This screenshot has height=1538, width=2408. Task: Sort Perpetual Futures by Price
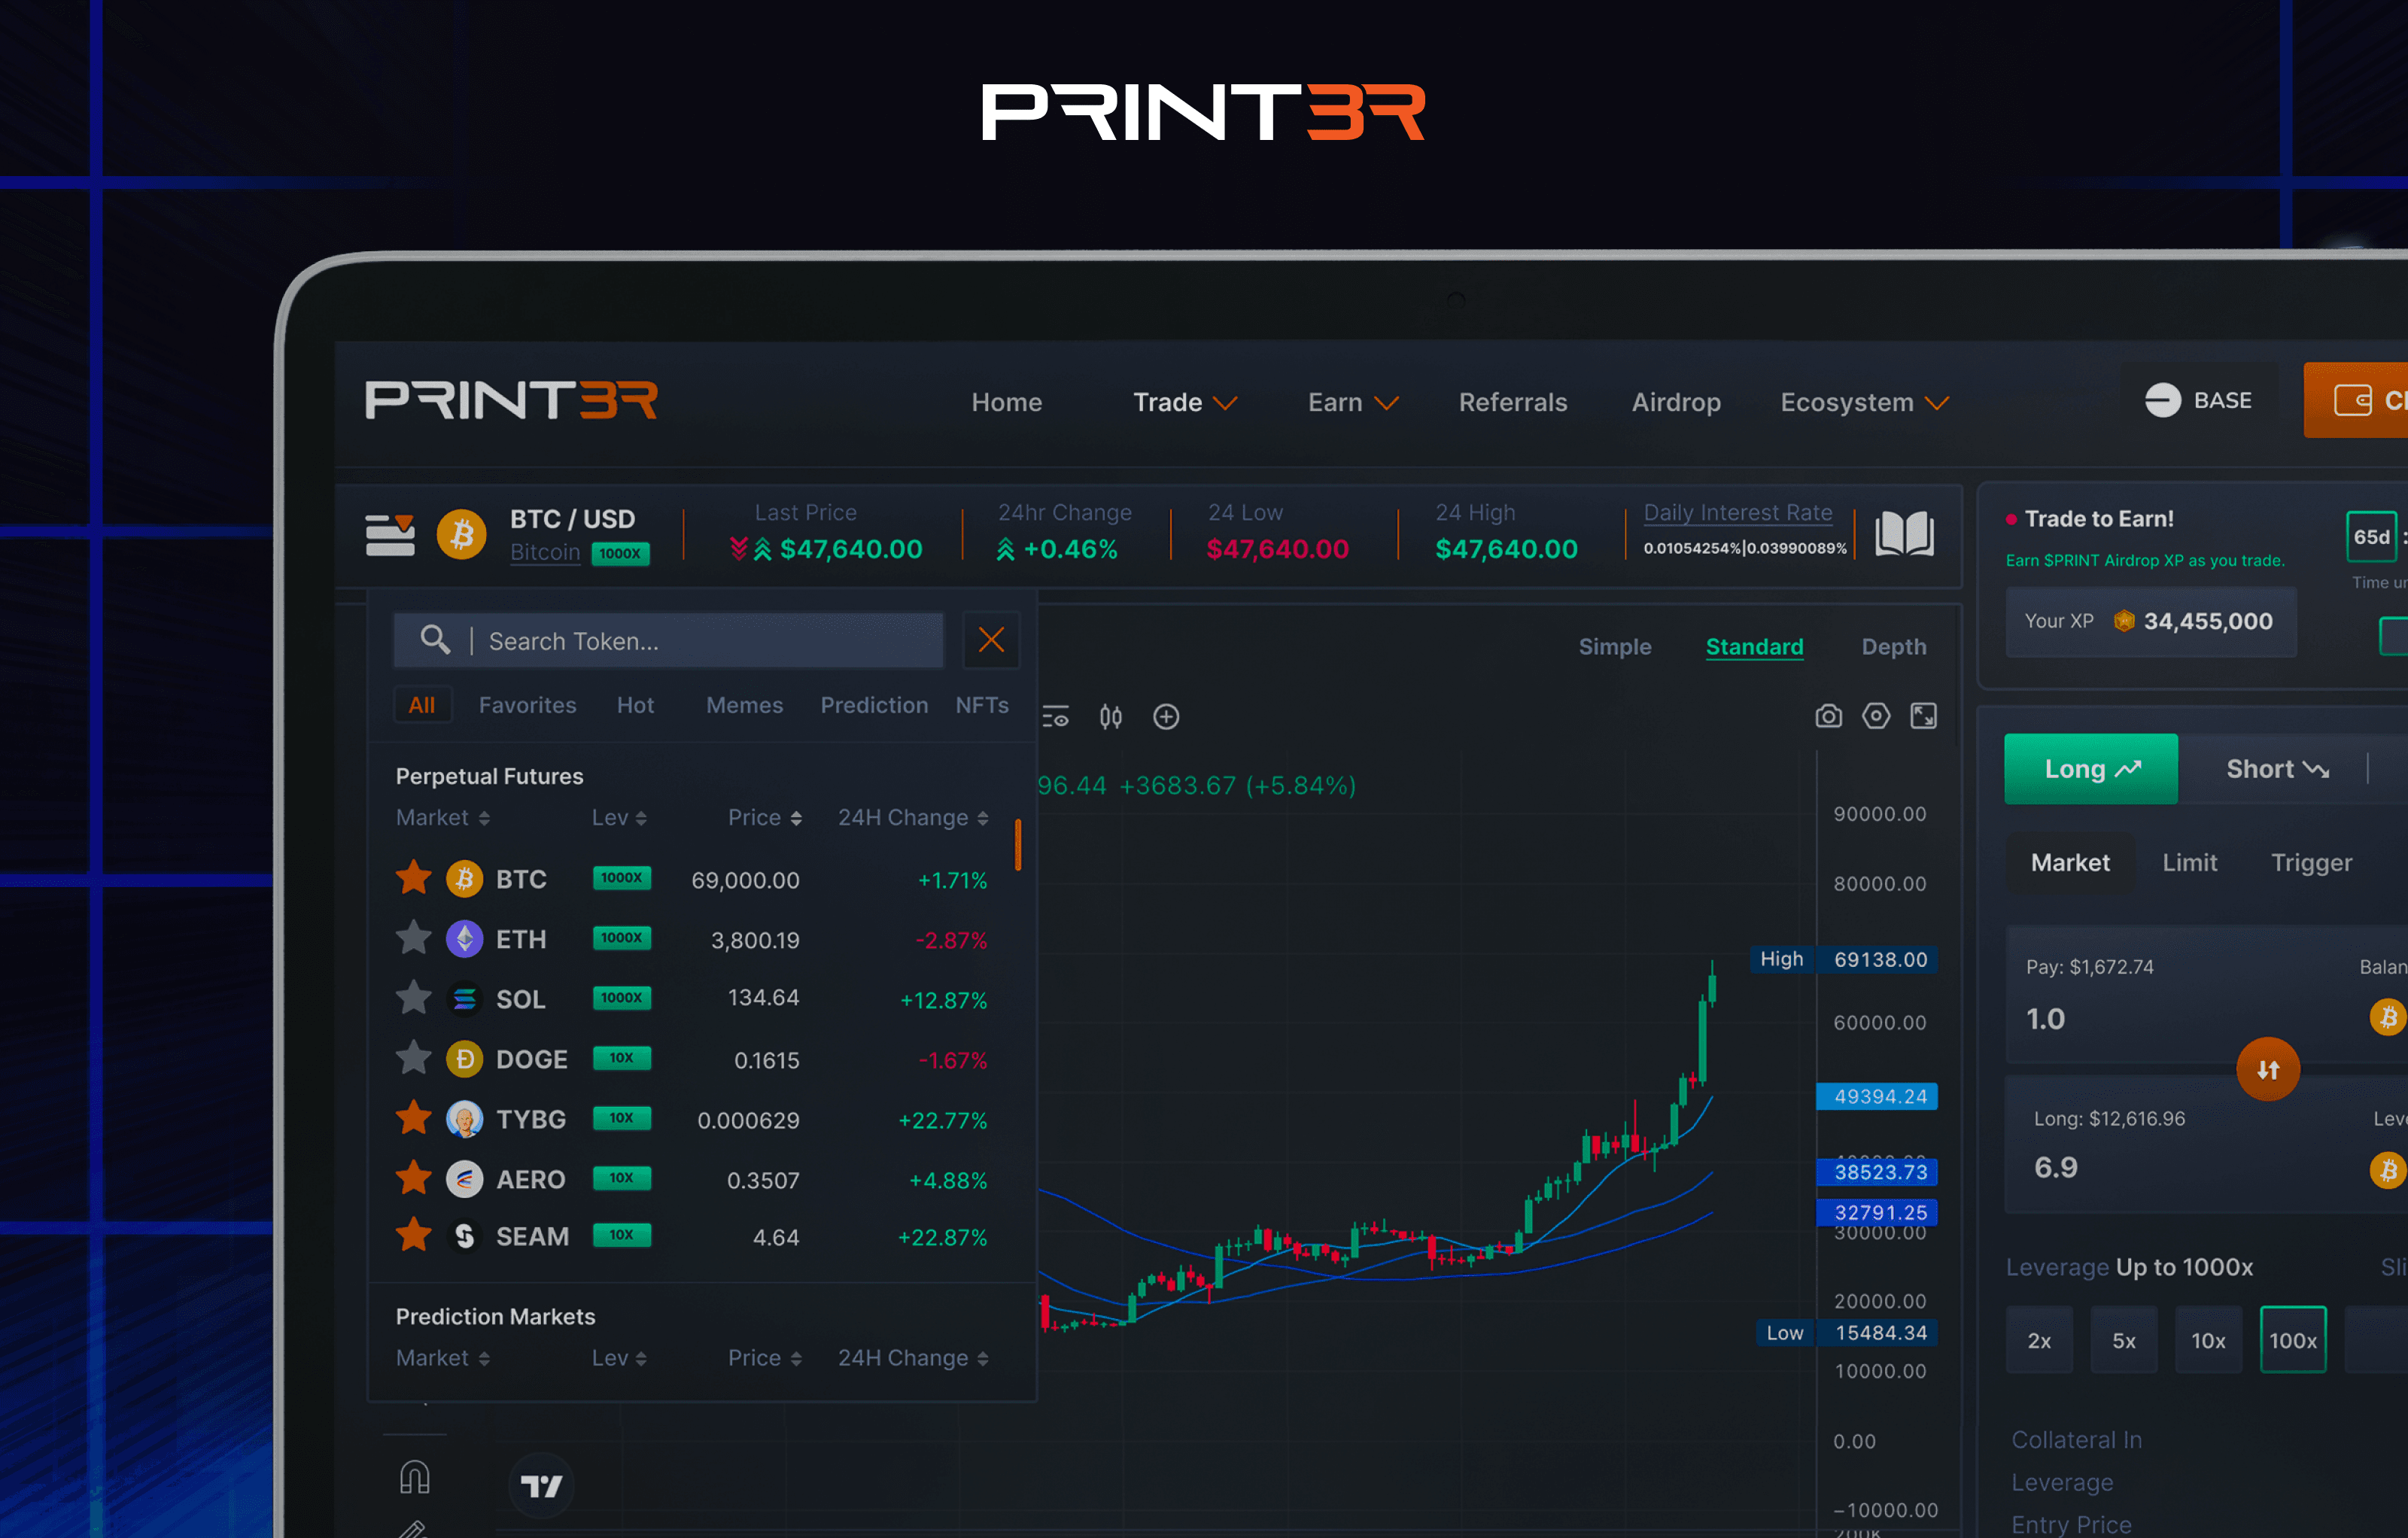click(765, 817)
